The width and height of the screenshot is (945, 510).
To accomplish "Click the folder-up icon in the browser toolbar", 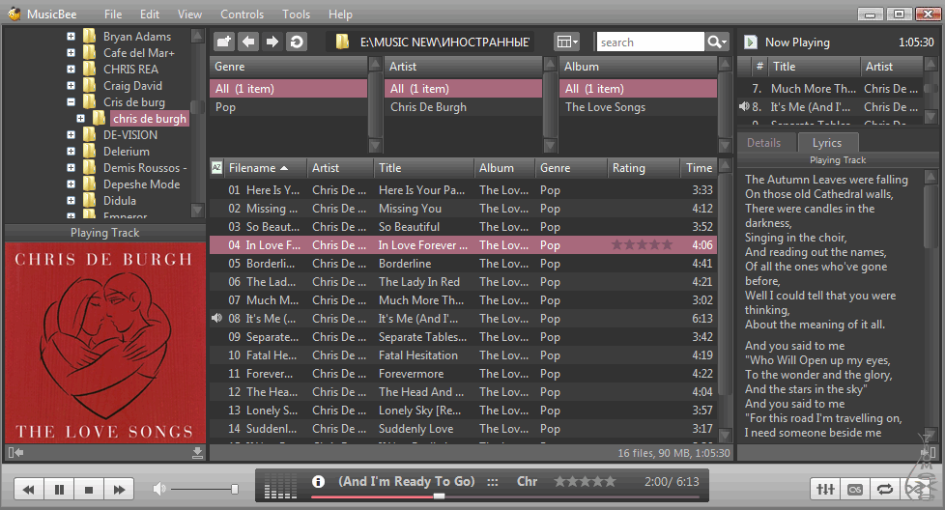I will [224, 42].
